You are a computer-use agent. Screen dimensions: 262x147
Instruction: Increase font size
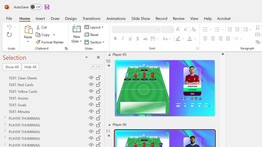tap(178, 29)
